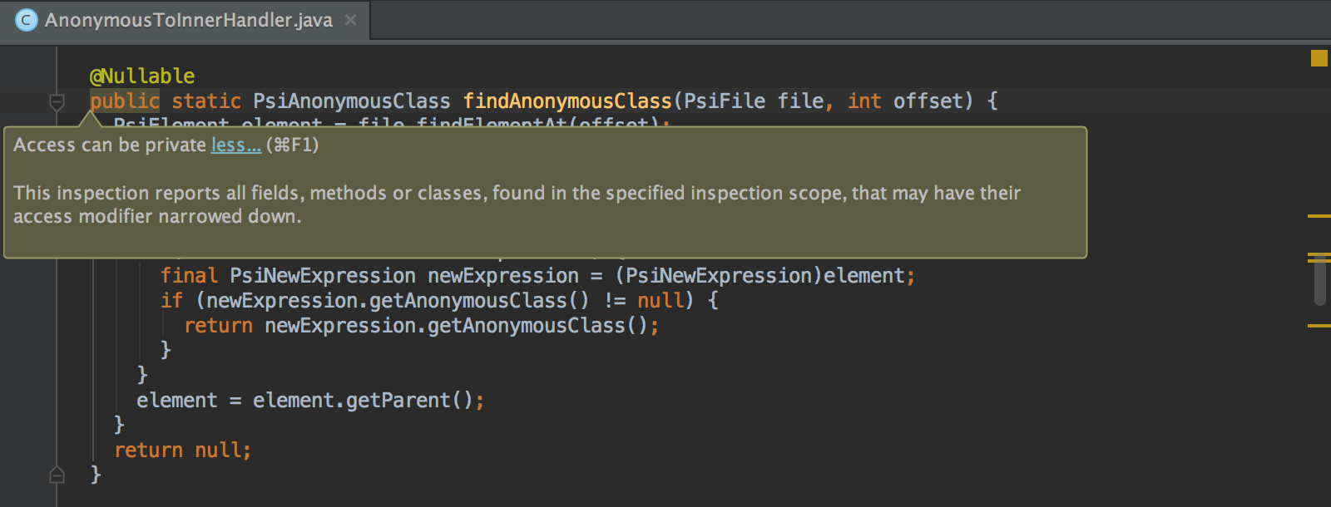
Task: Click the PsiAnonymousClass return type
Action: (x=352, y=101)
